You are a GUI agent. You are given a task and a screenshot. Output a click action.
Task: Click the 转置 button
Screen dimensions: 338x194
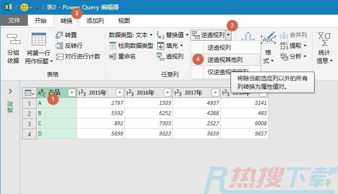pyautogui.click(x=66, y=35)
